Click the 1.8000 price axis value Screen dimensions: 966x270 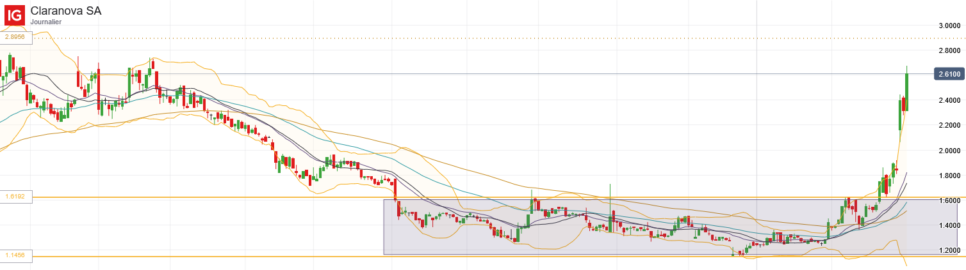coord(949,176)
